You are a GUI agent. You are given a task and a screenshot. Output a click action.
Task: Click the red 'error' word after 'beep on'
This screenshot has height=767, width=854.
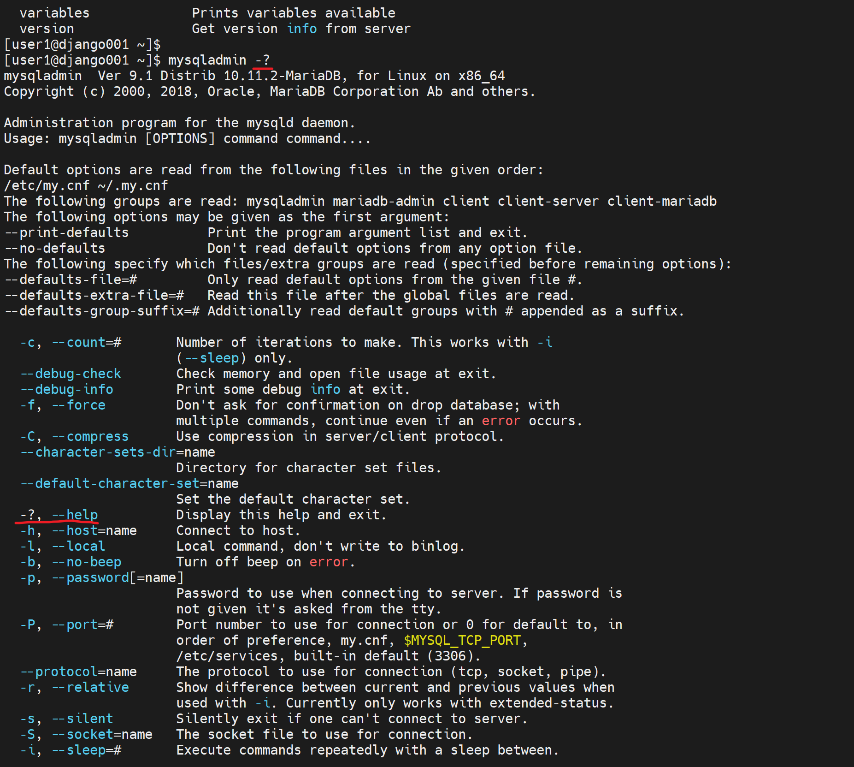click(x=329, y=562)
